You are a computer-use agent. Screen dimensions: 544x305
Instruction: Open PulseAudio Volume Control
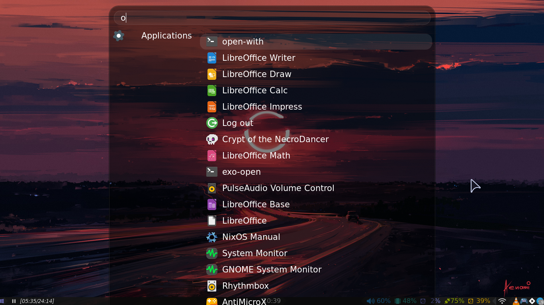click(316, 188)
